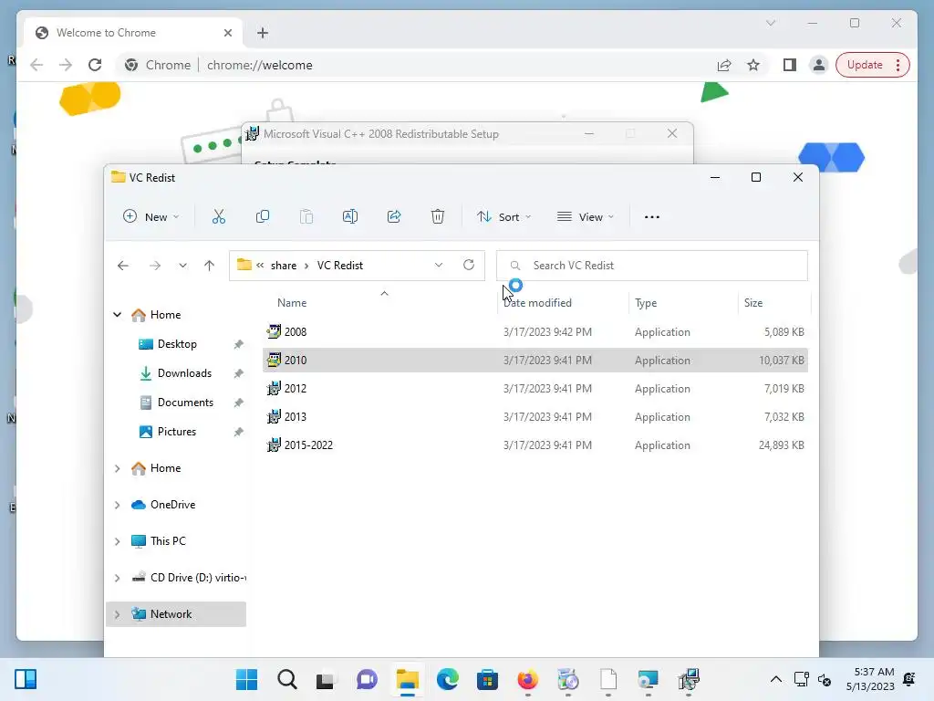The width and height of the screenshot is (934, 701).
Task: Click the Share icon in File Explorer toolbar
Action: [x=394, y=216]
